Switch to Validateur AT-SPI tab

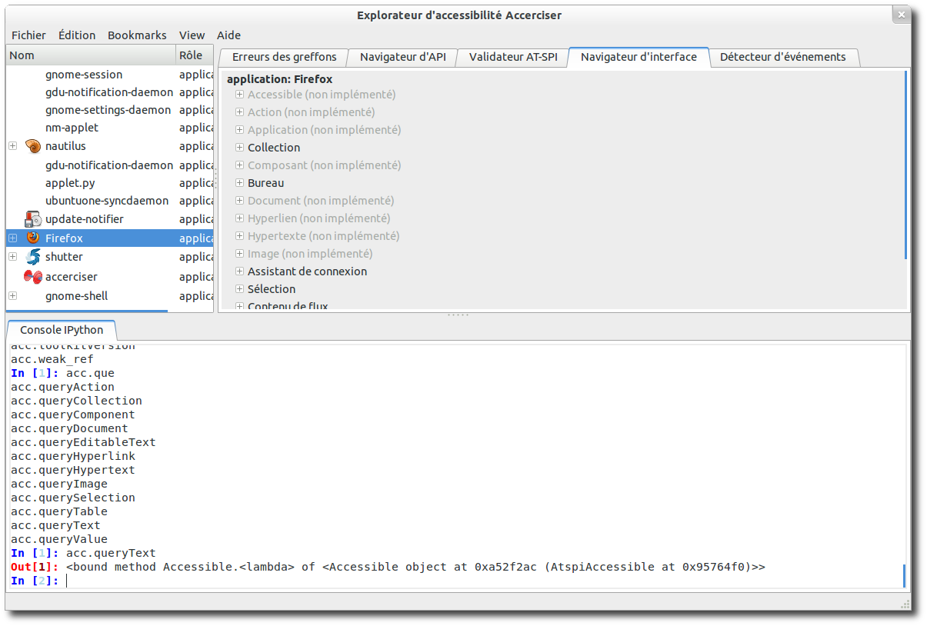(x=513, y=57)
